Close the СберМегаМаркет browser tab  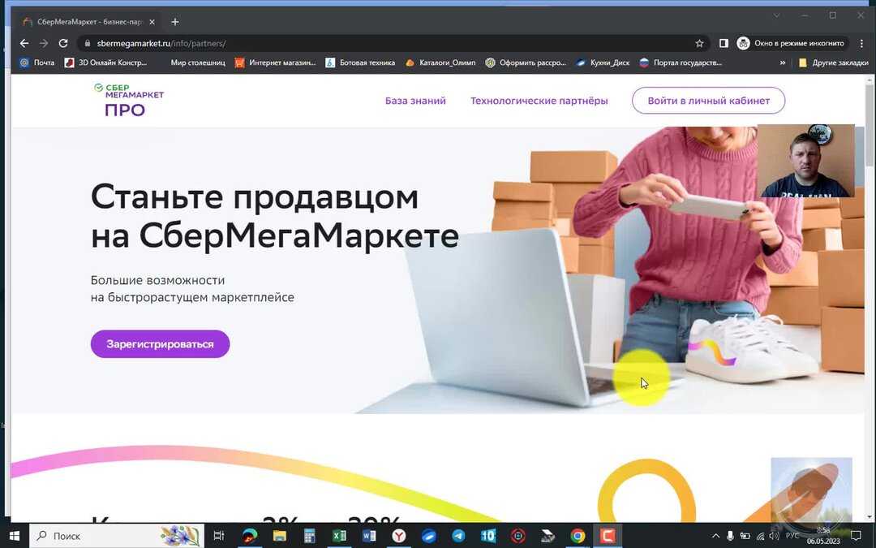click(x=152, y=22)
